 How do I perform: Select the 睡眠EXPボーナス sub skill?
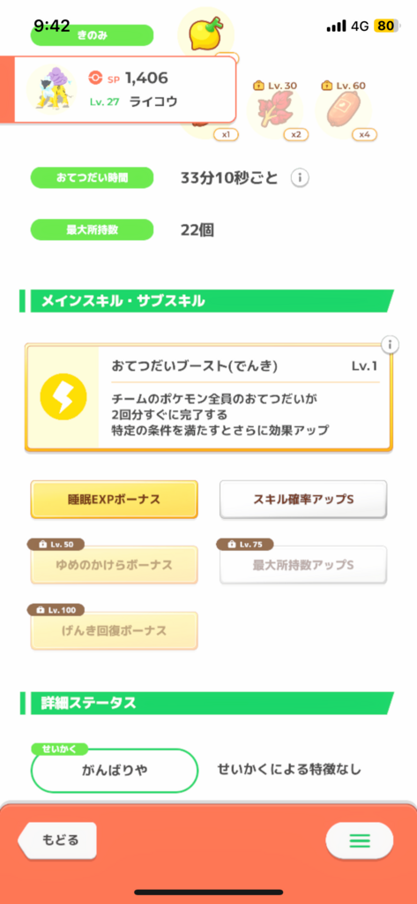[114, 500]
